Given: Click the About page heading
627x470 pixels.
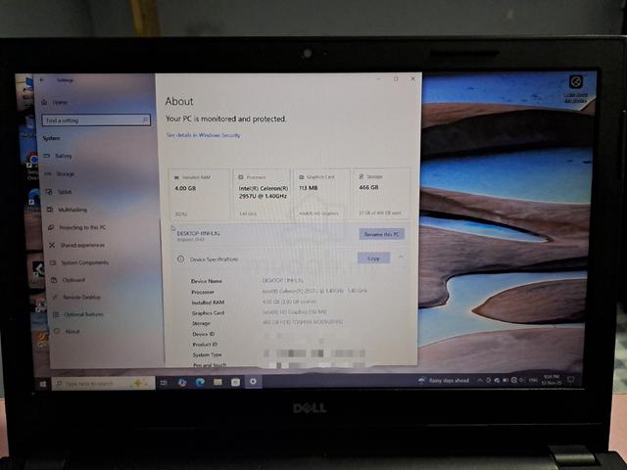Looking at the screenshot, I should [179, 102].
